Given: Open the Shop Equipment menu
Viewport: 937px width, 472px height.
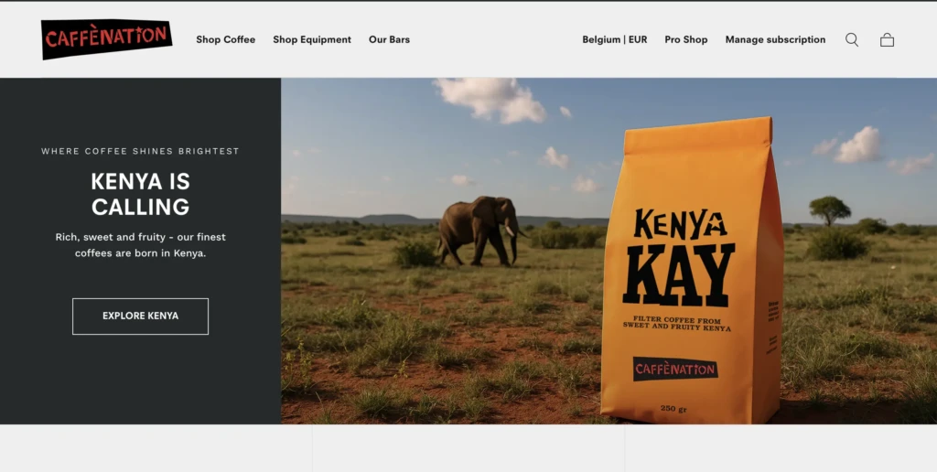Looking at the screenshot, I should tap(312, 39).
